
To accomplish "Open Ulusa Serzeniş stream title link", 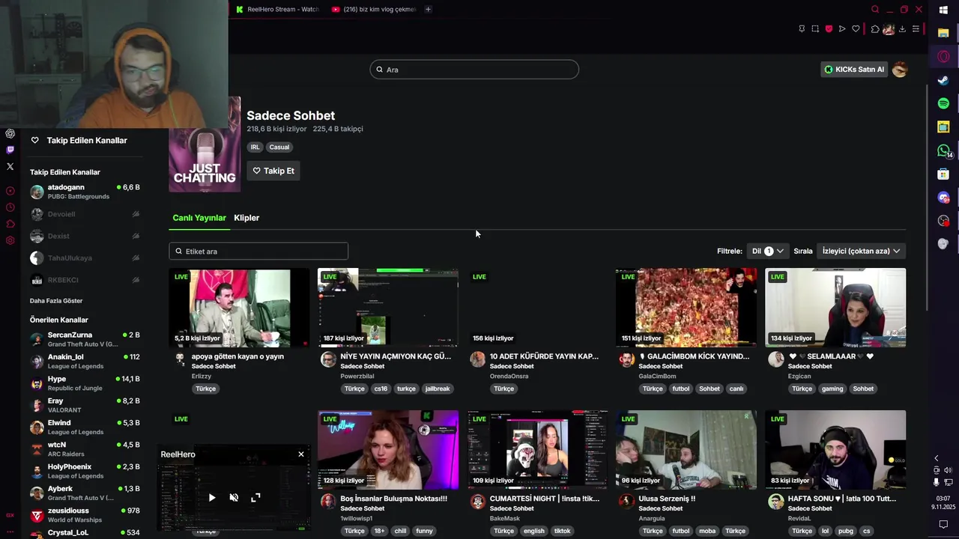I will 667,499.
